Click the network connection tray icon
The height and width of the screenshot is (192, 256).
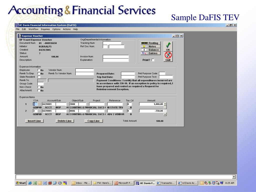pyautogui.click(x=218, y=183)
